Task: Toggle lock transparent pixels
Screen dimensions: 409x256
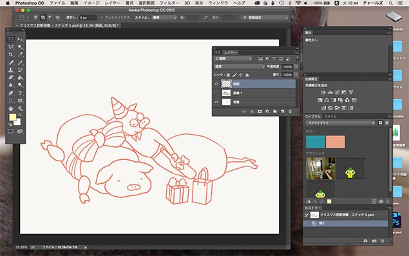Action: (228, 75)
